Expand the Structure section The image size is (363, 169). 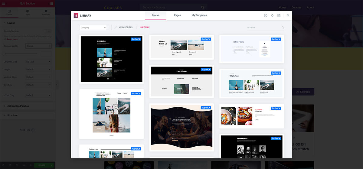(x=28, y=115)
